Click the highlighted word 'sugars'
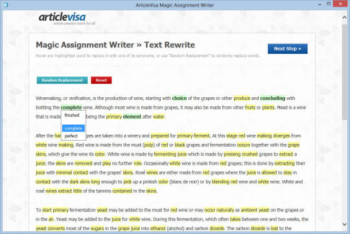 (97, 228)
